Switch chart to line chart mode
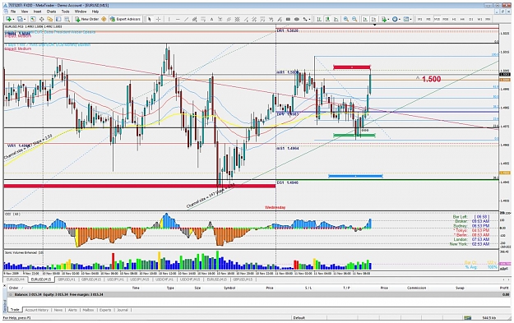 click(x=336, y=19)
